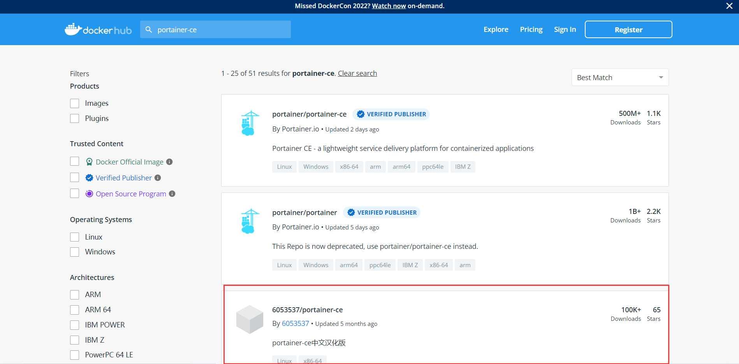Click the gray cube image for 6053537/portainer-ce
This screenshot has height=364, width=739.
point(250,319)
